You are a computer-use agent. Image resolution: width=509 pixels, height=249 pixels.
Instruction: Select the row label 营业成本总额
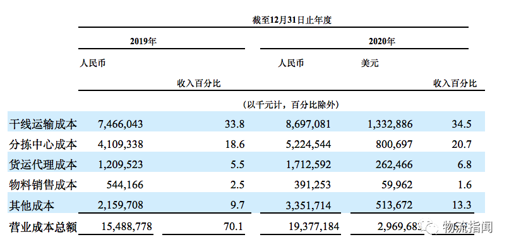(43, 227)
